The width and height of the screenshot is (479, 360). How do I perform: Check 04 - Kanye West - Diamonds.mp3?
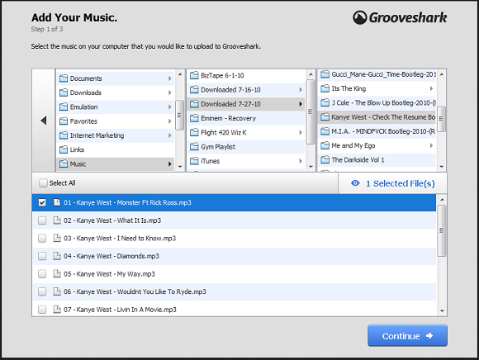coord(42,256)
